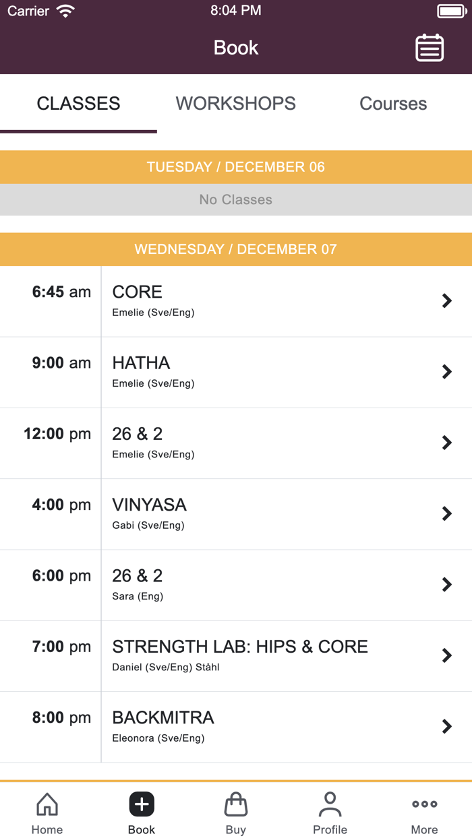Tap the battery icon in the status bar
The width and height of the screenshot is (472, 838).
click(452, 10)
